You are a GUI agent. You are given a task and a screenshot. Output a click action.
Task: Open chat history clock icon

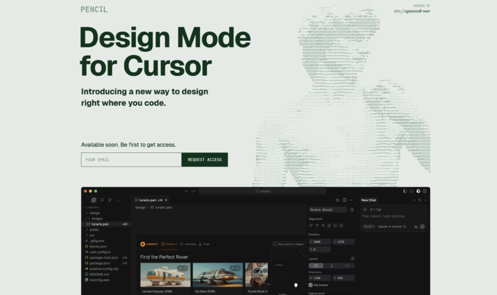[x=419, y=200]
